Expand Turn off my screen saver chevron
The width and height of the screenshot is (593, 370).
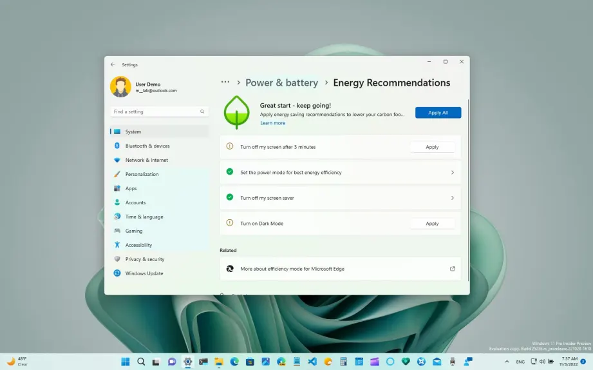tap(452, 198)
